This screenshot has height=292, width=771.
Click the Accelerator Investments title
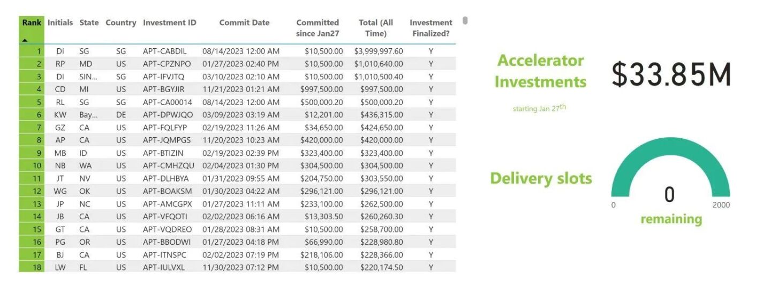(x=540, y=71)
